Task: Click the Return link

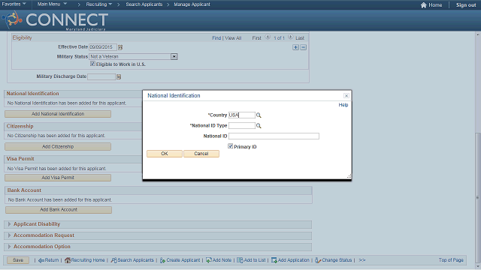Action: pos(48,260)
